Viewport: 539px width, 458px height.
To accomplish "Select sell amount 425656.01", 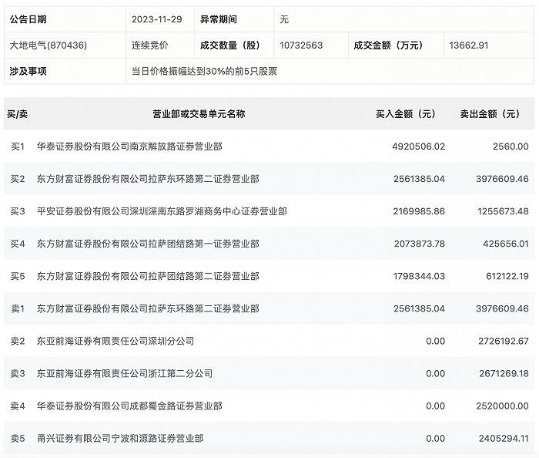I will point(506,244).
